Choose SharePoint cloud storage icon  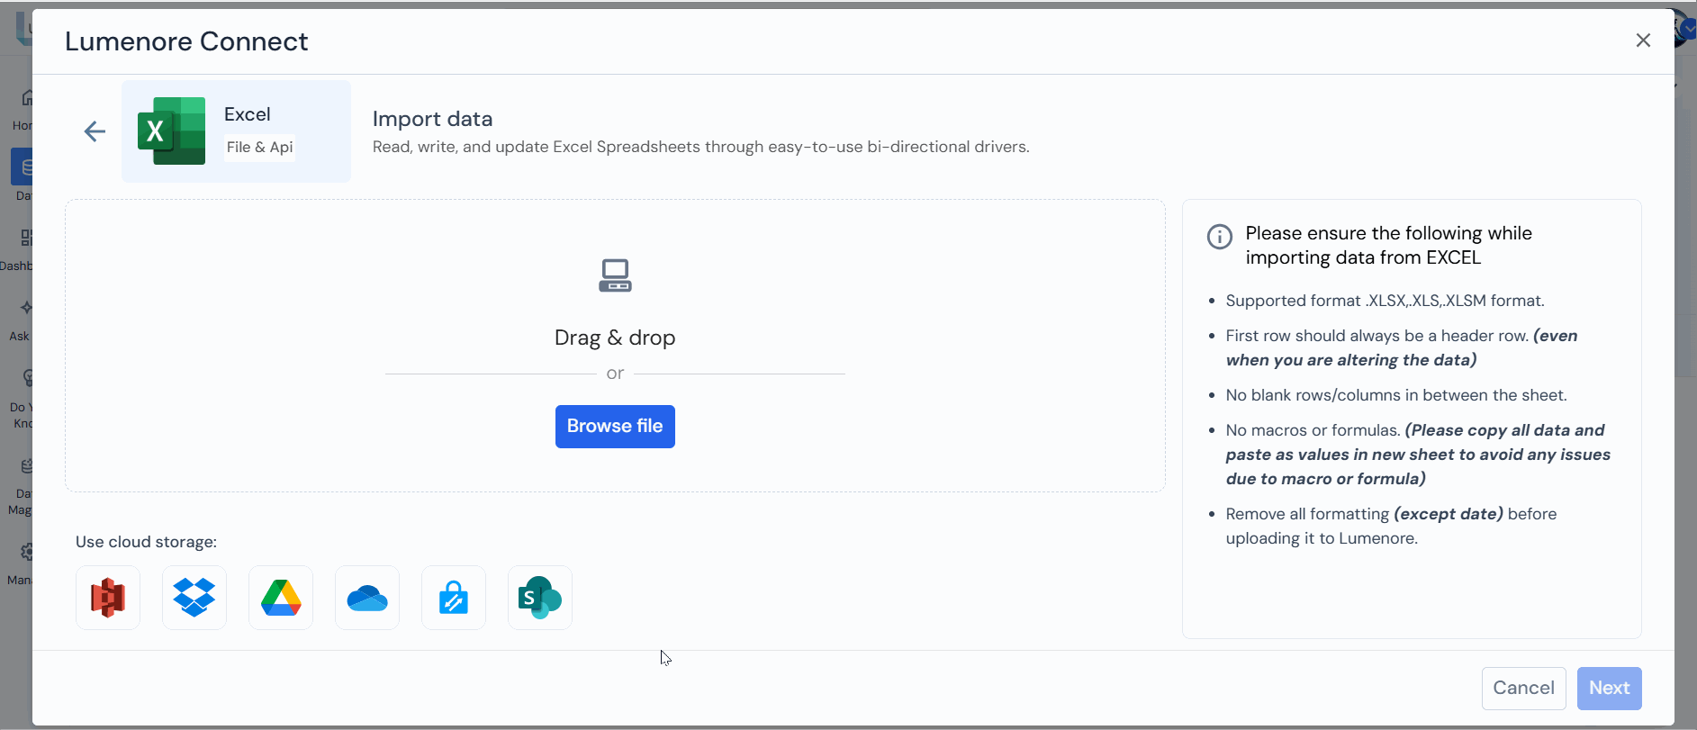(540, 598)
